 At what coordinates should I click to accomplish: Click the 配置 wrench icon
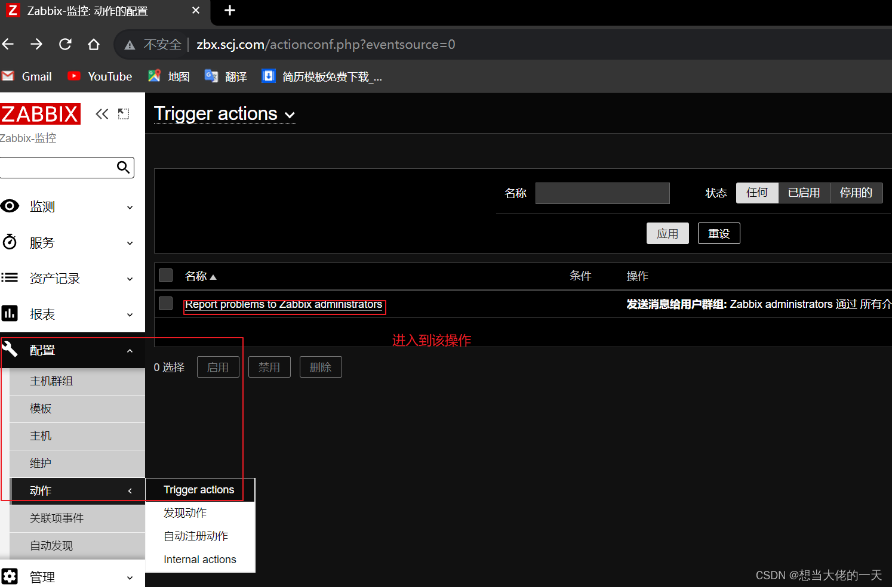coord(10,349)
